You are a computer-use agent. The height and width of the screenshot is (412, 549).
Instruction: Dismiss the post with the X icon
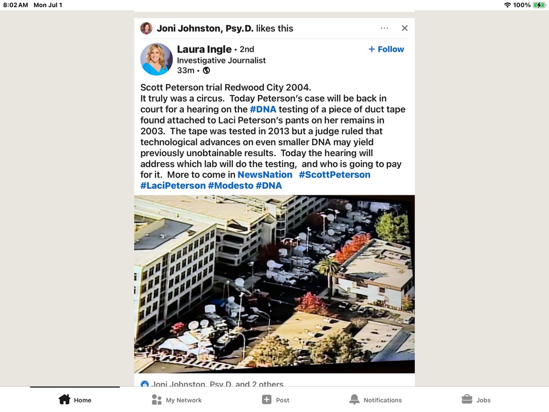[405, 28]
